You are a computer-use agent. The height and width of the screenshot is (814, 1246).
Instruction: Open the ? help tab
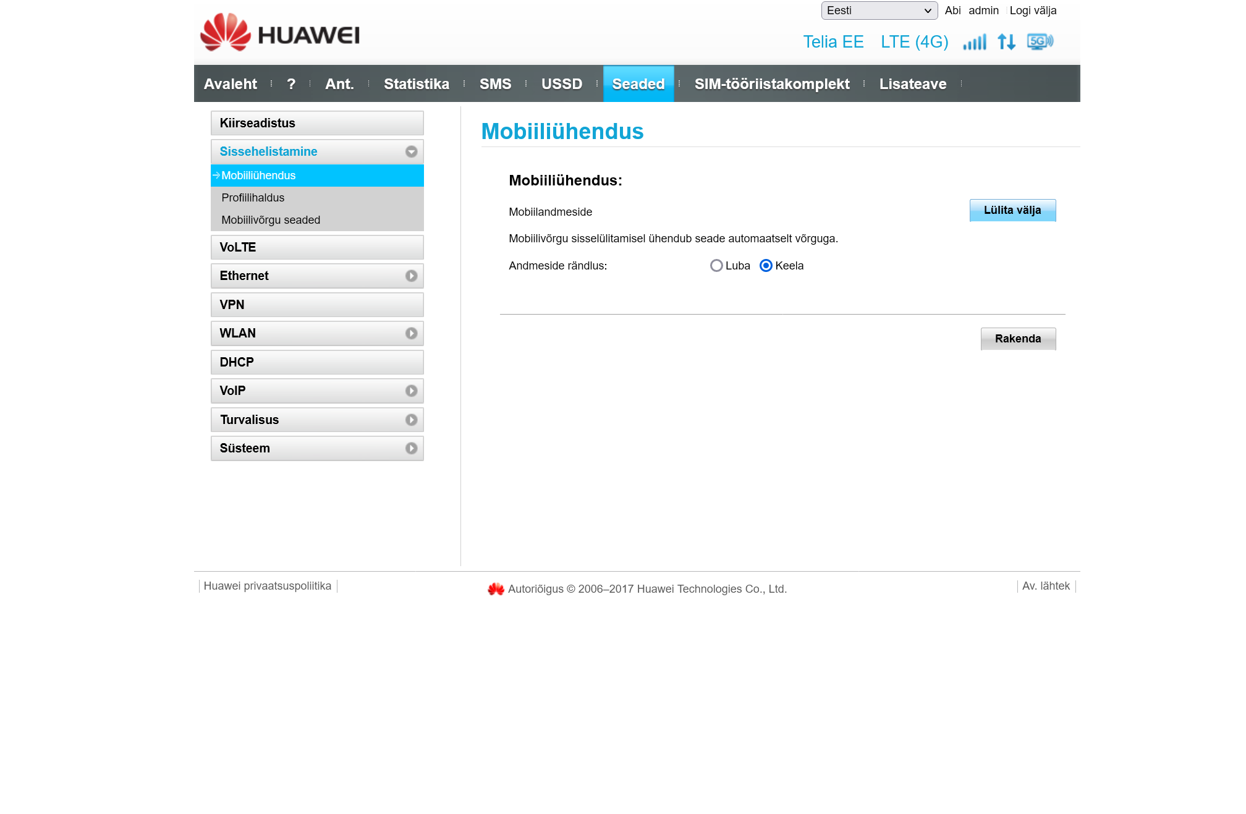pyautogui.click(x=291, y=84)
